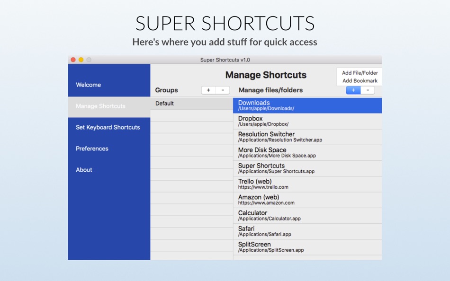Go to Set Keyboard Shortcuts
Screen dimensions: 450x281
click(x=109, y=127)
